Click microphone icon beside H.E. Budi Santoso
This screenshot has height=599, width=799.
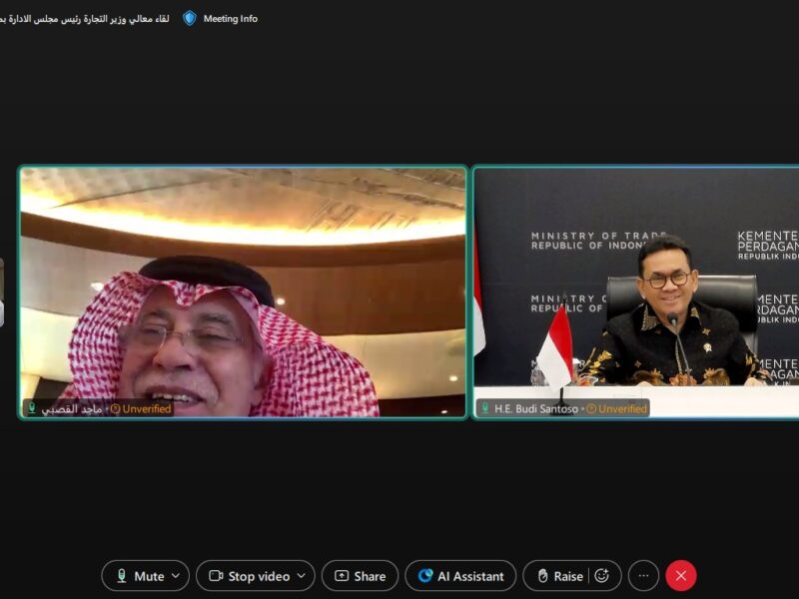point(484,408)
